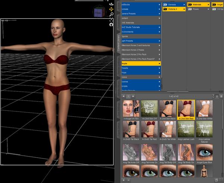Click the full-body figure thumbnail in bottom row
224x183 pixels.
pos(204,171)
